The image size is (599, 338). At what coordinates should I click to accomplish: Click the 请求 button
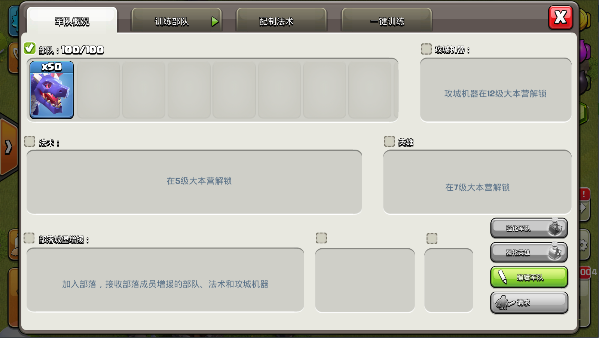tap(529, 302)
